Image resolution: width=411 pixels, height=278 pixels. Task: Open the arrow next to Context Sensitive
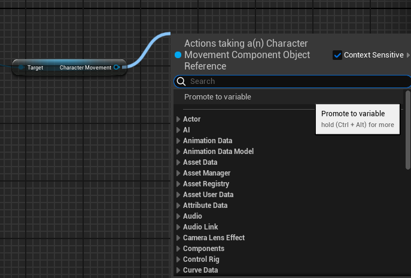pyautogui.click(x=408, y=55)
